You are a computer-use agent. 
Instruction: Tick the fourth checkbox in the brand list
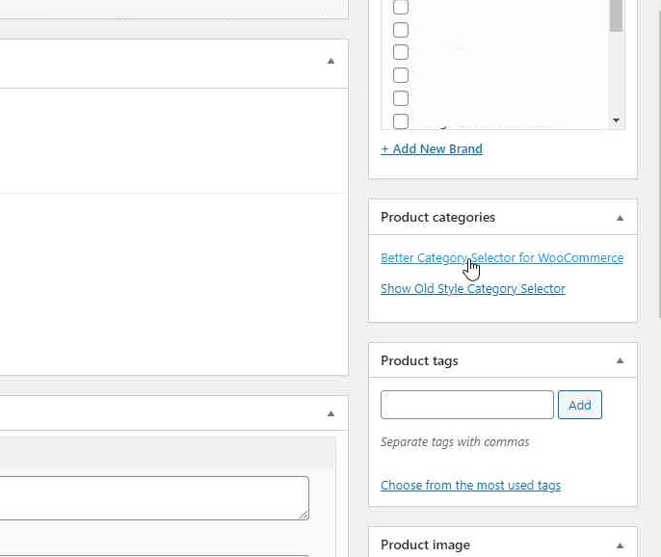coord(401,75)
